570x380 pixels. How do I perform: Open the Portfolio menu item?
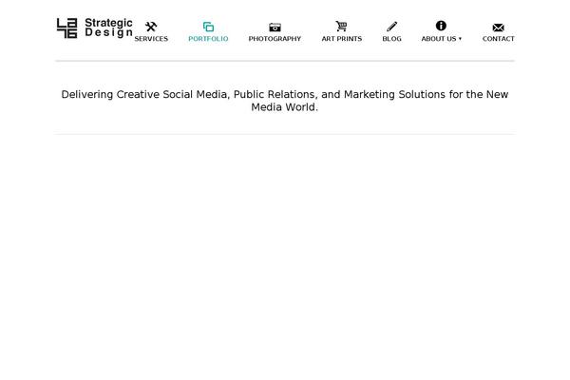[x=208, y=39]
